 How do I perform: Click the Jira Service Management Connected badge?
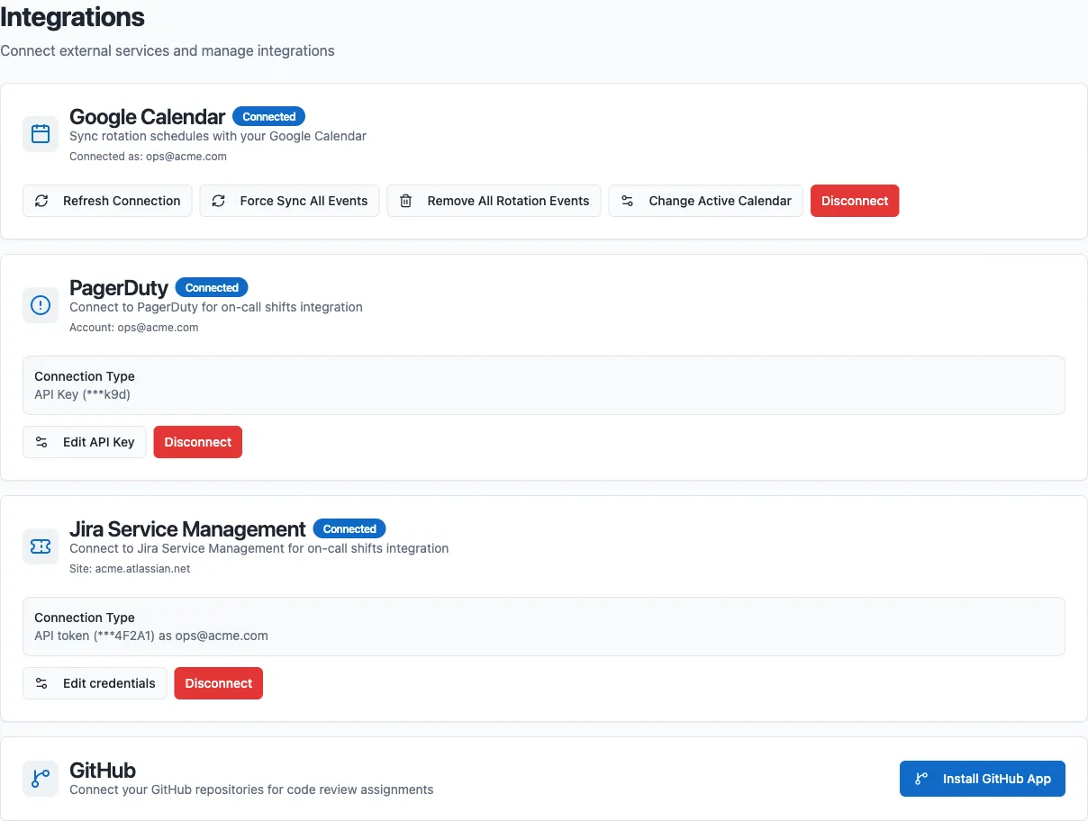click(x=349, y=528)
